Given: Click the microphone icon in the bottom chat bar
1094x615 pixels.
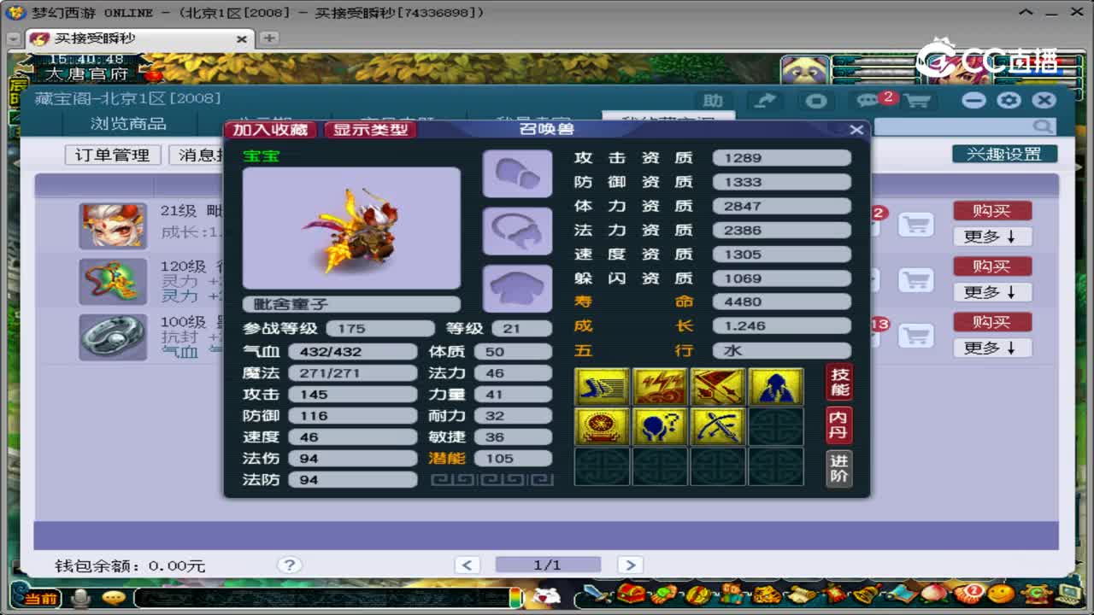Looking at the screenshot, I should tap(81, 597).
